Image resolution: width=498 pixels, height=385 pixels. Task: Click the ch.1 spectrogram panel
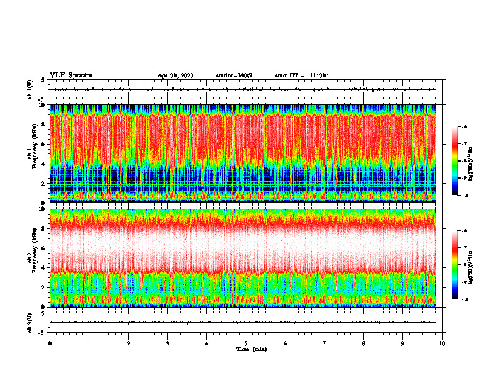pyautogui.click(x=242, y=153)
